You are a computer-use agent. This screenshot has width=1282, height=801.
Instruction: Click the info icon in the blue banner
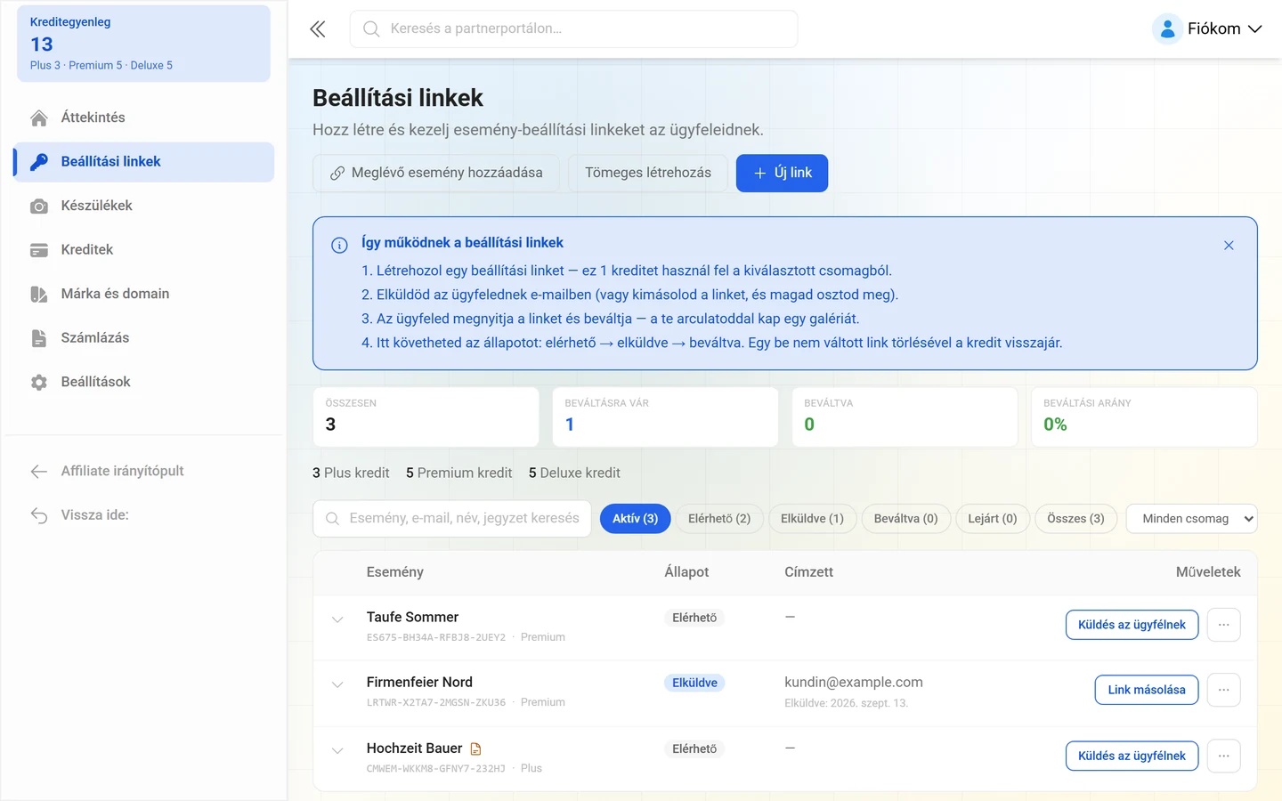(339, 246)
